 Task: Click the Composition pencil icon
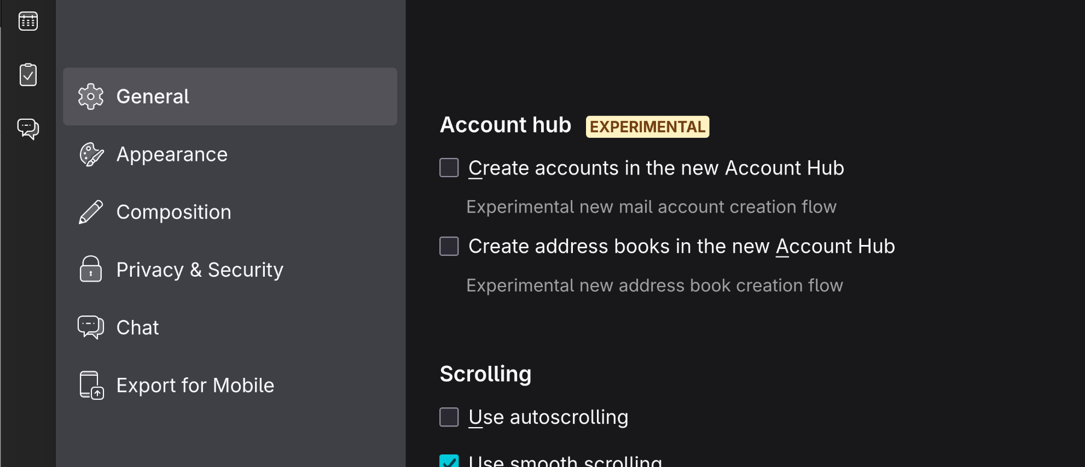point(91,212)
